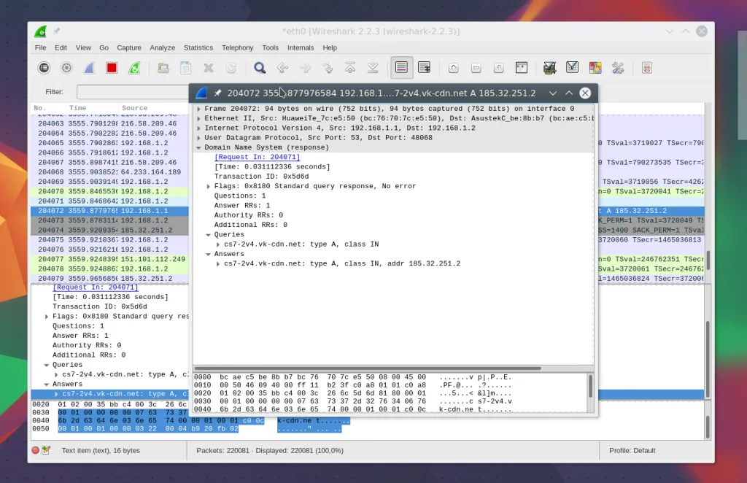
Task: Toggle auto scroll in live capture
Action: 424,68
